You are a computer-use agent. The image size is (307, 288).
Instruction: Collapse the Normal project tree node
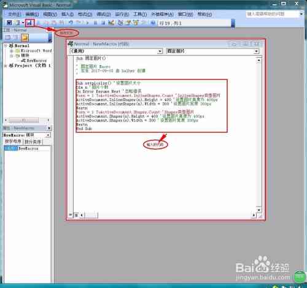6,45
